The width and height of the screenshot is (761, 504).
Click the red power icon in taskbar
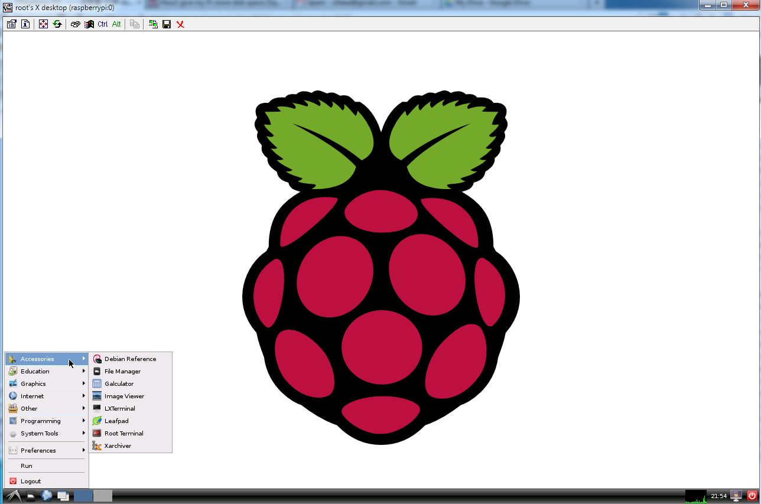(752, 496)
